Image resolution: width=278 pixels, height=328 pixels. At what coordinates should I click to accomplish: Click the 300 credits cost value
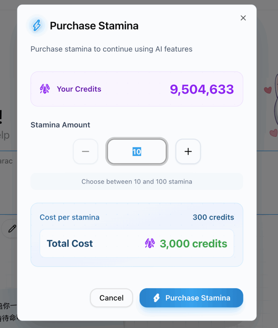pyautogui.click(x=213, y=217)
